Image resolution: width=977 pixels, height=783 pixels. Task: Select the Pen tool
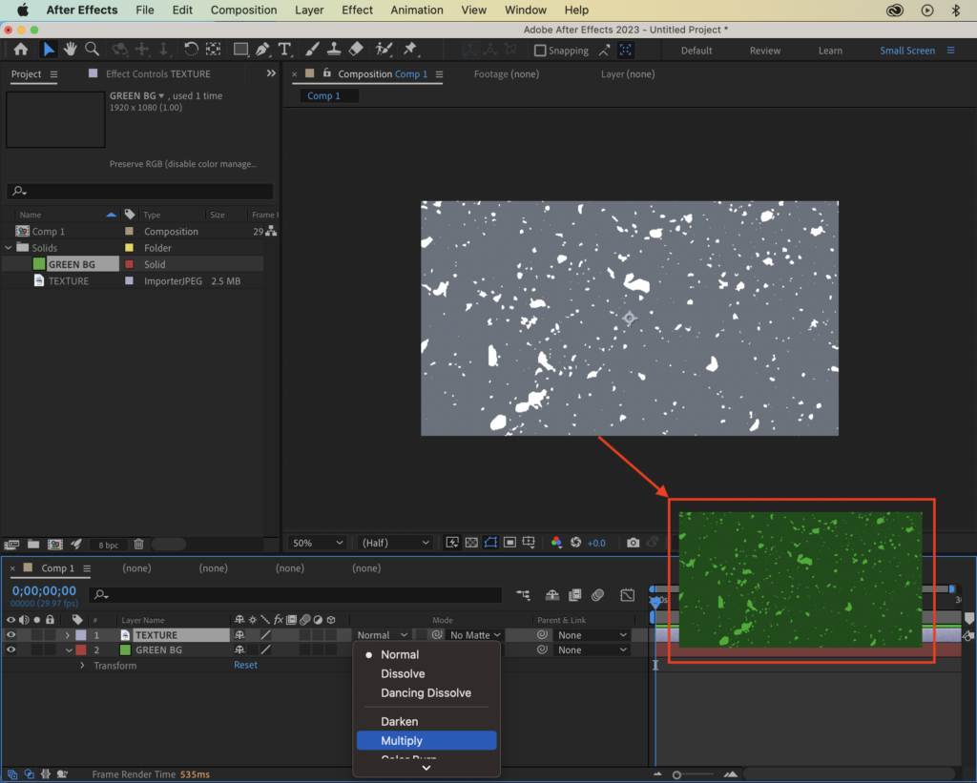click(x=263, y=49)
